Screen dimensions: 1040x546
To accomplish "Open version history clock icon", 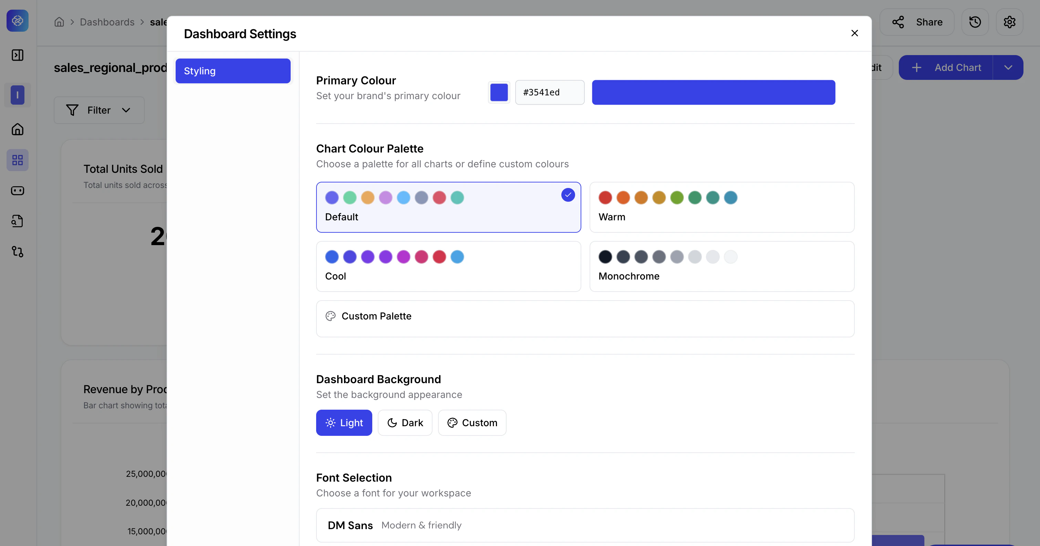I will tap(975, 22).
